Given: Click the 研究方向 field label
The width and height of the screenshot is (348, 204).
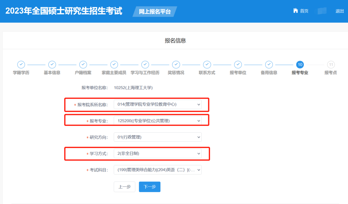Looking at the screenshot, I should point(99,137).
